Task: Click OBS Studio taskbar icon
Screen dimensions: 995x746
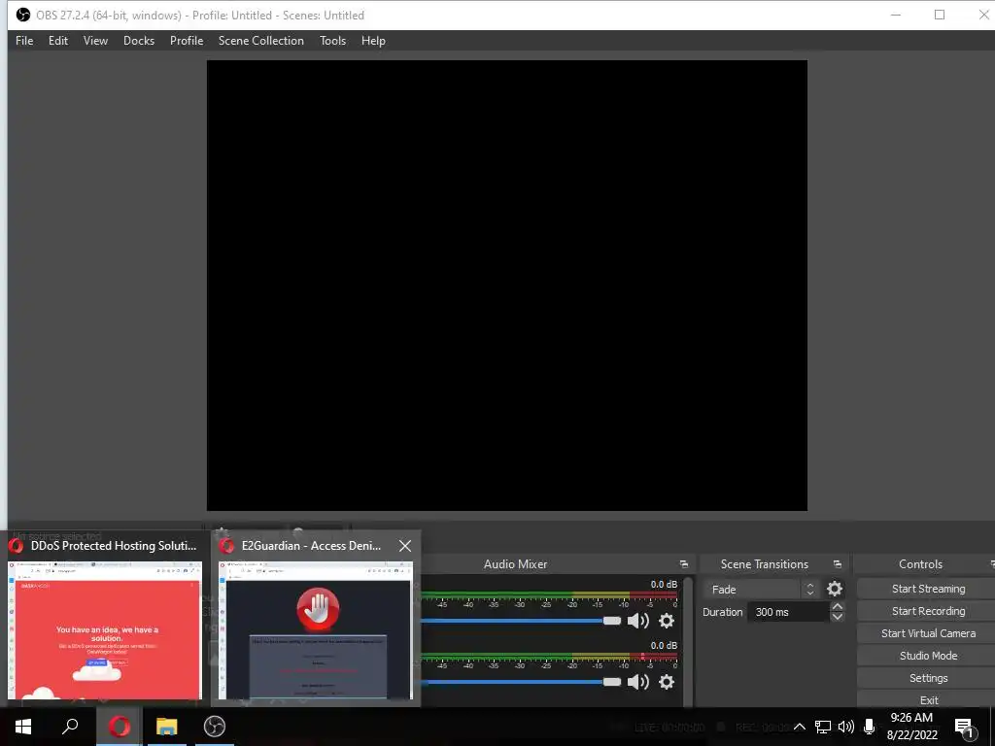Action: pyautogui.click(x=215, y=727)
